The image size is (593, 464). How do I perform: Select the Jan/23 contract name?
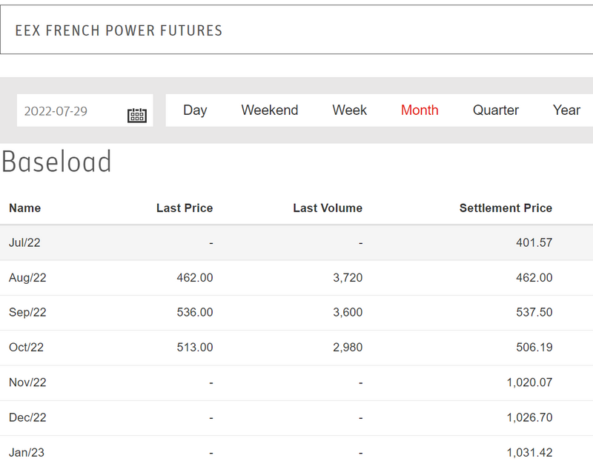point(27,452)
